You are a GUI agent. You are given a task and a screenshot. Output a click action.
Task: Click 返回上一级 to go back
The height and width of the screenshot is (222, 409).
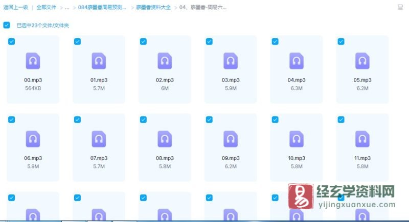click(15, 8)
